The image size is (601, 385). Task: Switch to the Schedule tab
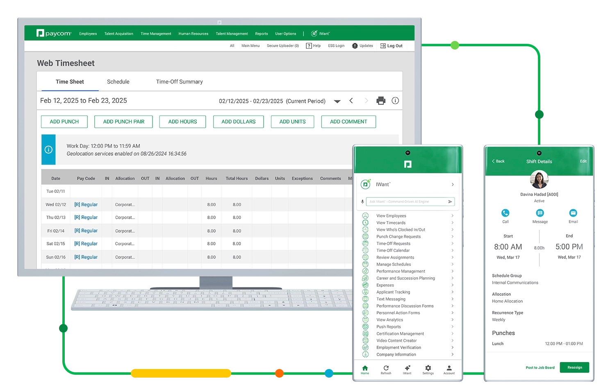pos(118,82)
